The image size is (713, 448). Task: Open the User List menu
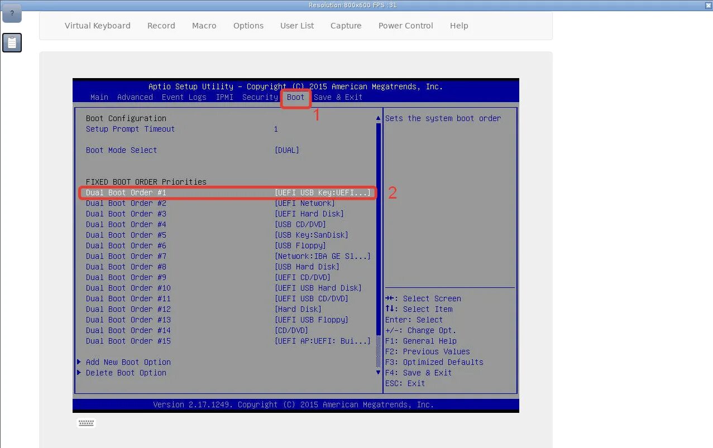pyautogui.click(x=297, y=26)
